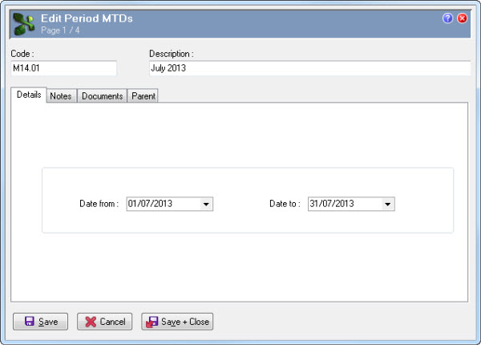Screen dimensions: 481x345
Task: Click the red cross icon on the Cancel button
Action: point(91,322)
